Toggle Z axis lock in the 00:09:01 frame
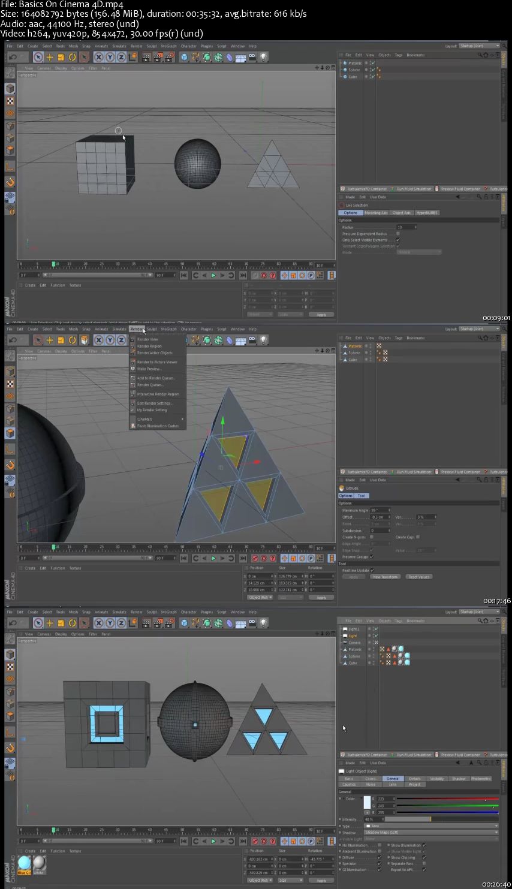Viewport: 512px width, 889px height. [122, 57]
